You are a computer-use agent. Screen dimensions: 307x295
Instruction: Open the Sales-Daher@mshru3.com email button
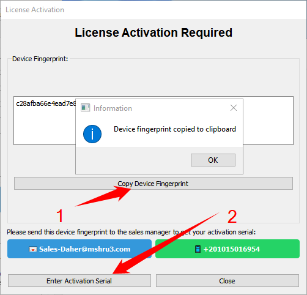pyautogui.click(x=80, y=248)
